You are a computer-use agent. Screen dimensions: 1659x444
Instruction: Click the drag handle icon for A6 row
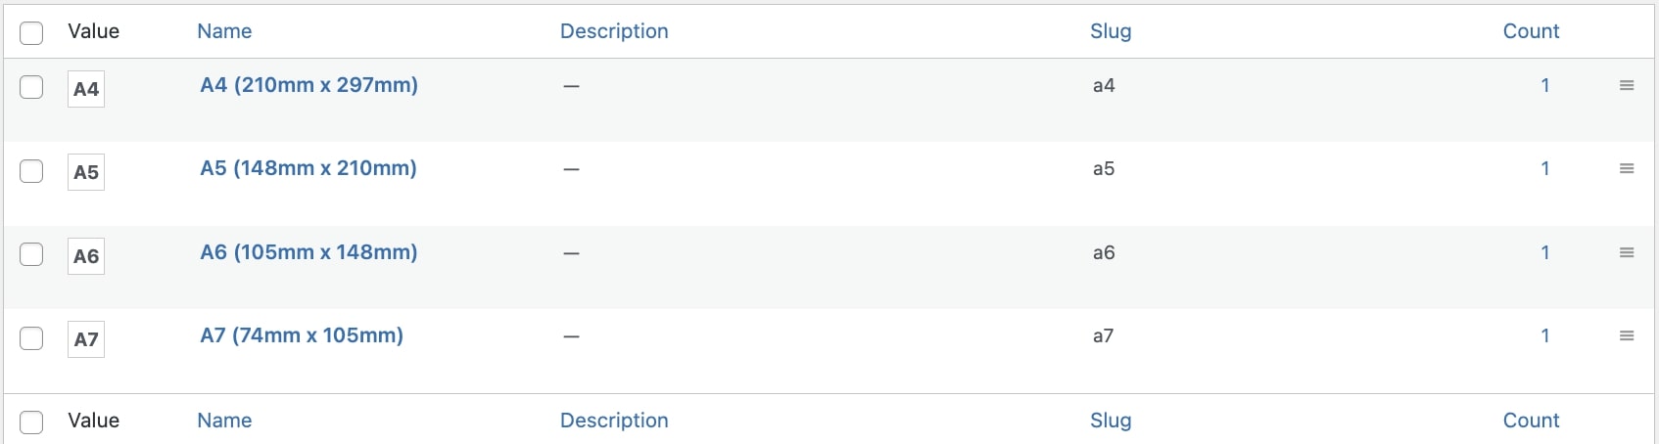point(1627,253)
